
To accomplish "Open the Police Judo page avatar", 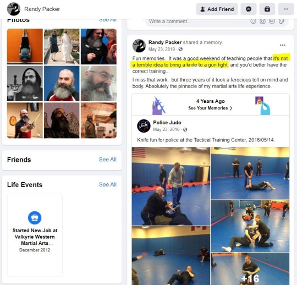I will point(144,126).
